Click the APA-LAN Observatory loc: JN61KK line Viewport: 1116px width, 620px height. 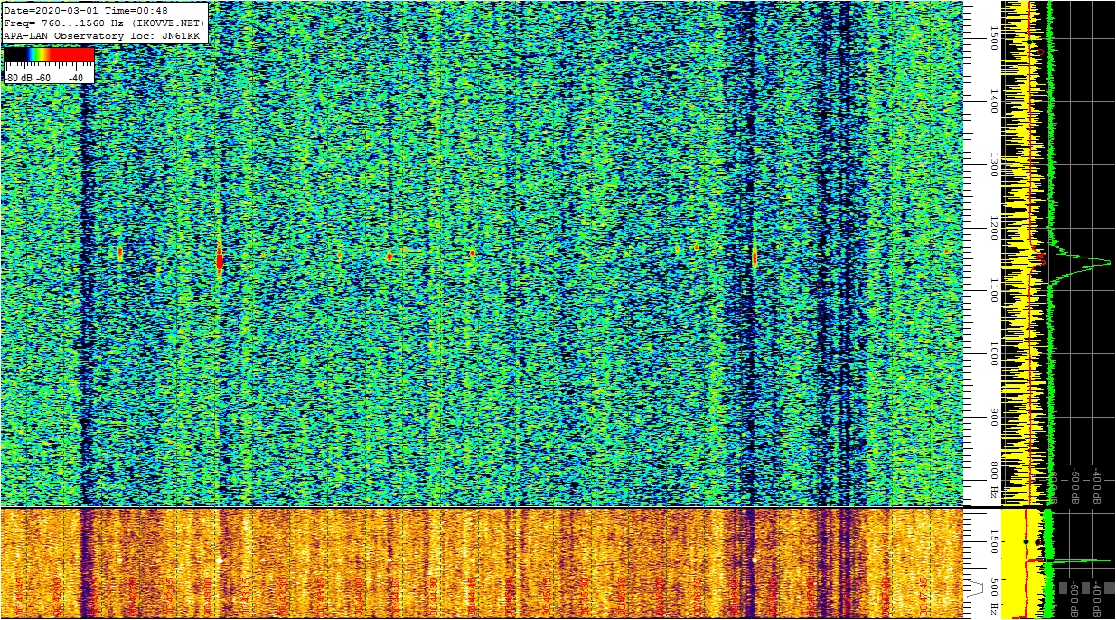[x=102, y=35]
